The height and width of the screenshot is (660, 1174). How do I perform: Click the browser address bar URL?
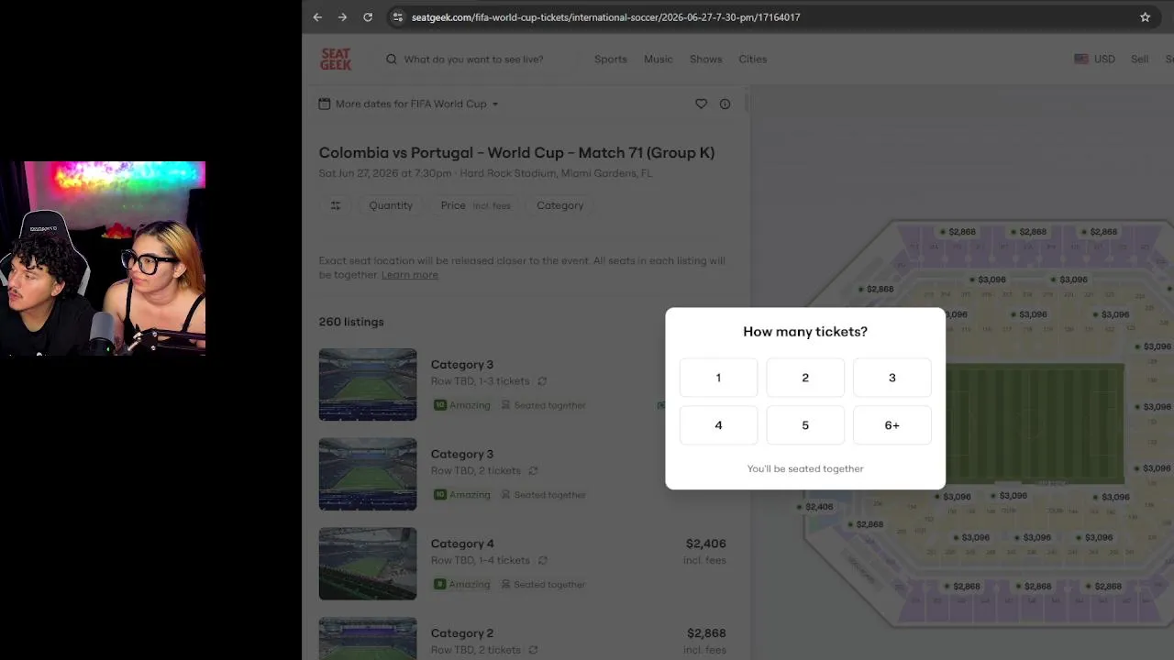605,16
